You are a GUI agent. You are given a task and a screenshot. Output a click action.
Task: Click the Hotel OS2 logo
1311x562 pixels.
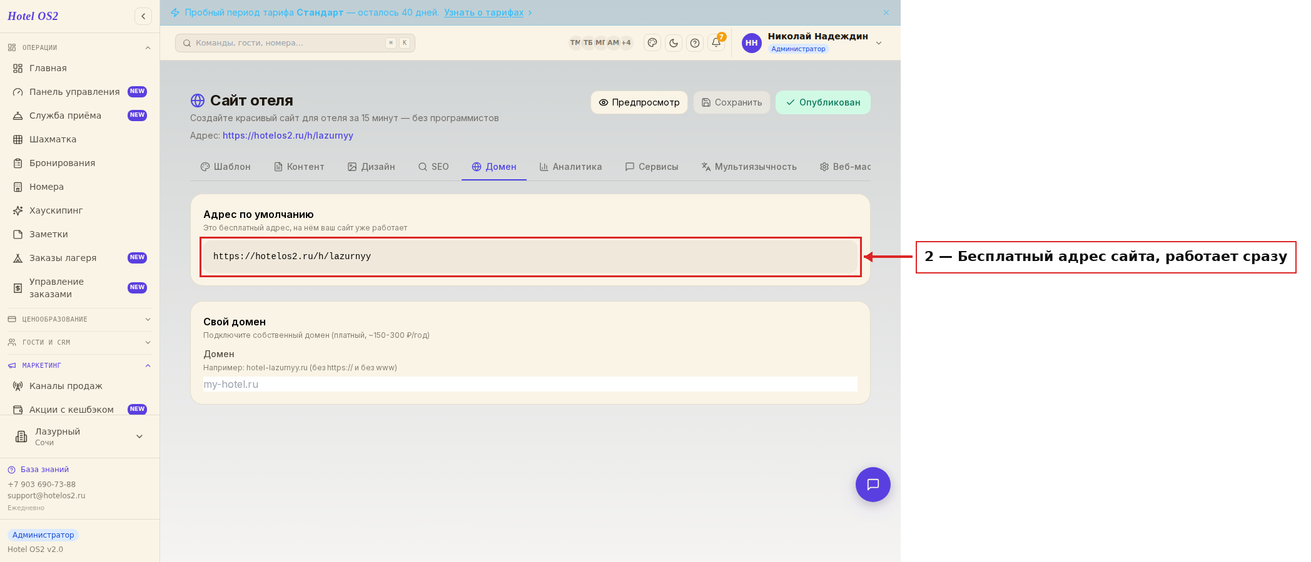33,16
